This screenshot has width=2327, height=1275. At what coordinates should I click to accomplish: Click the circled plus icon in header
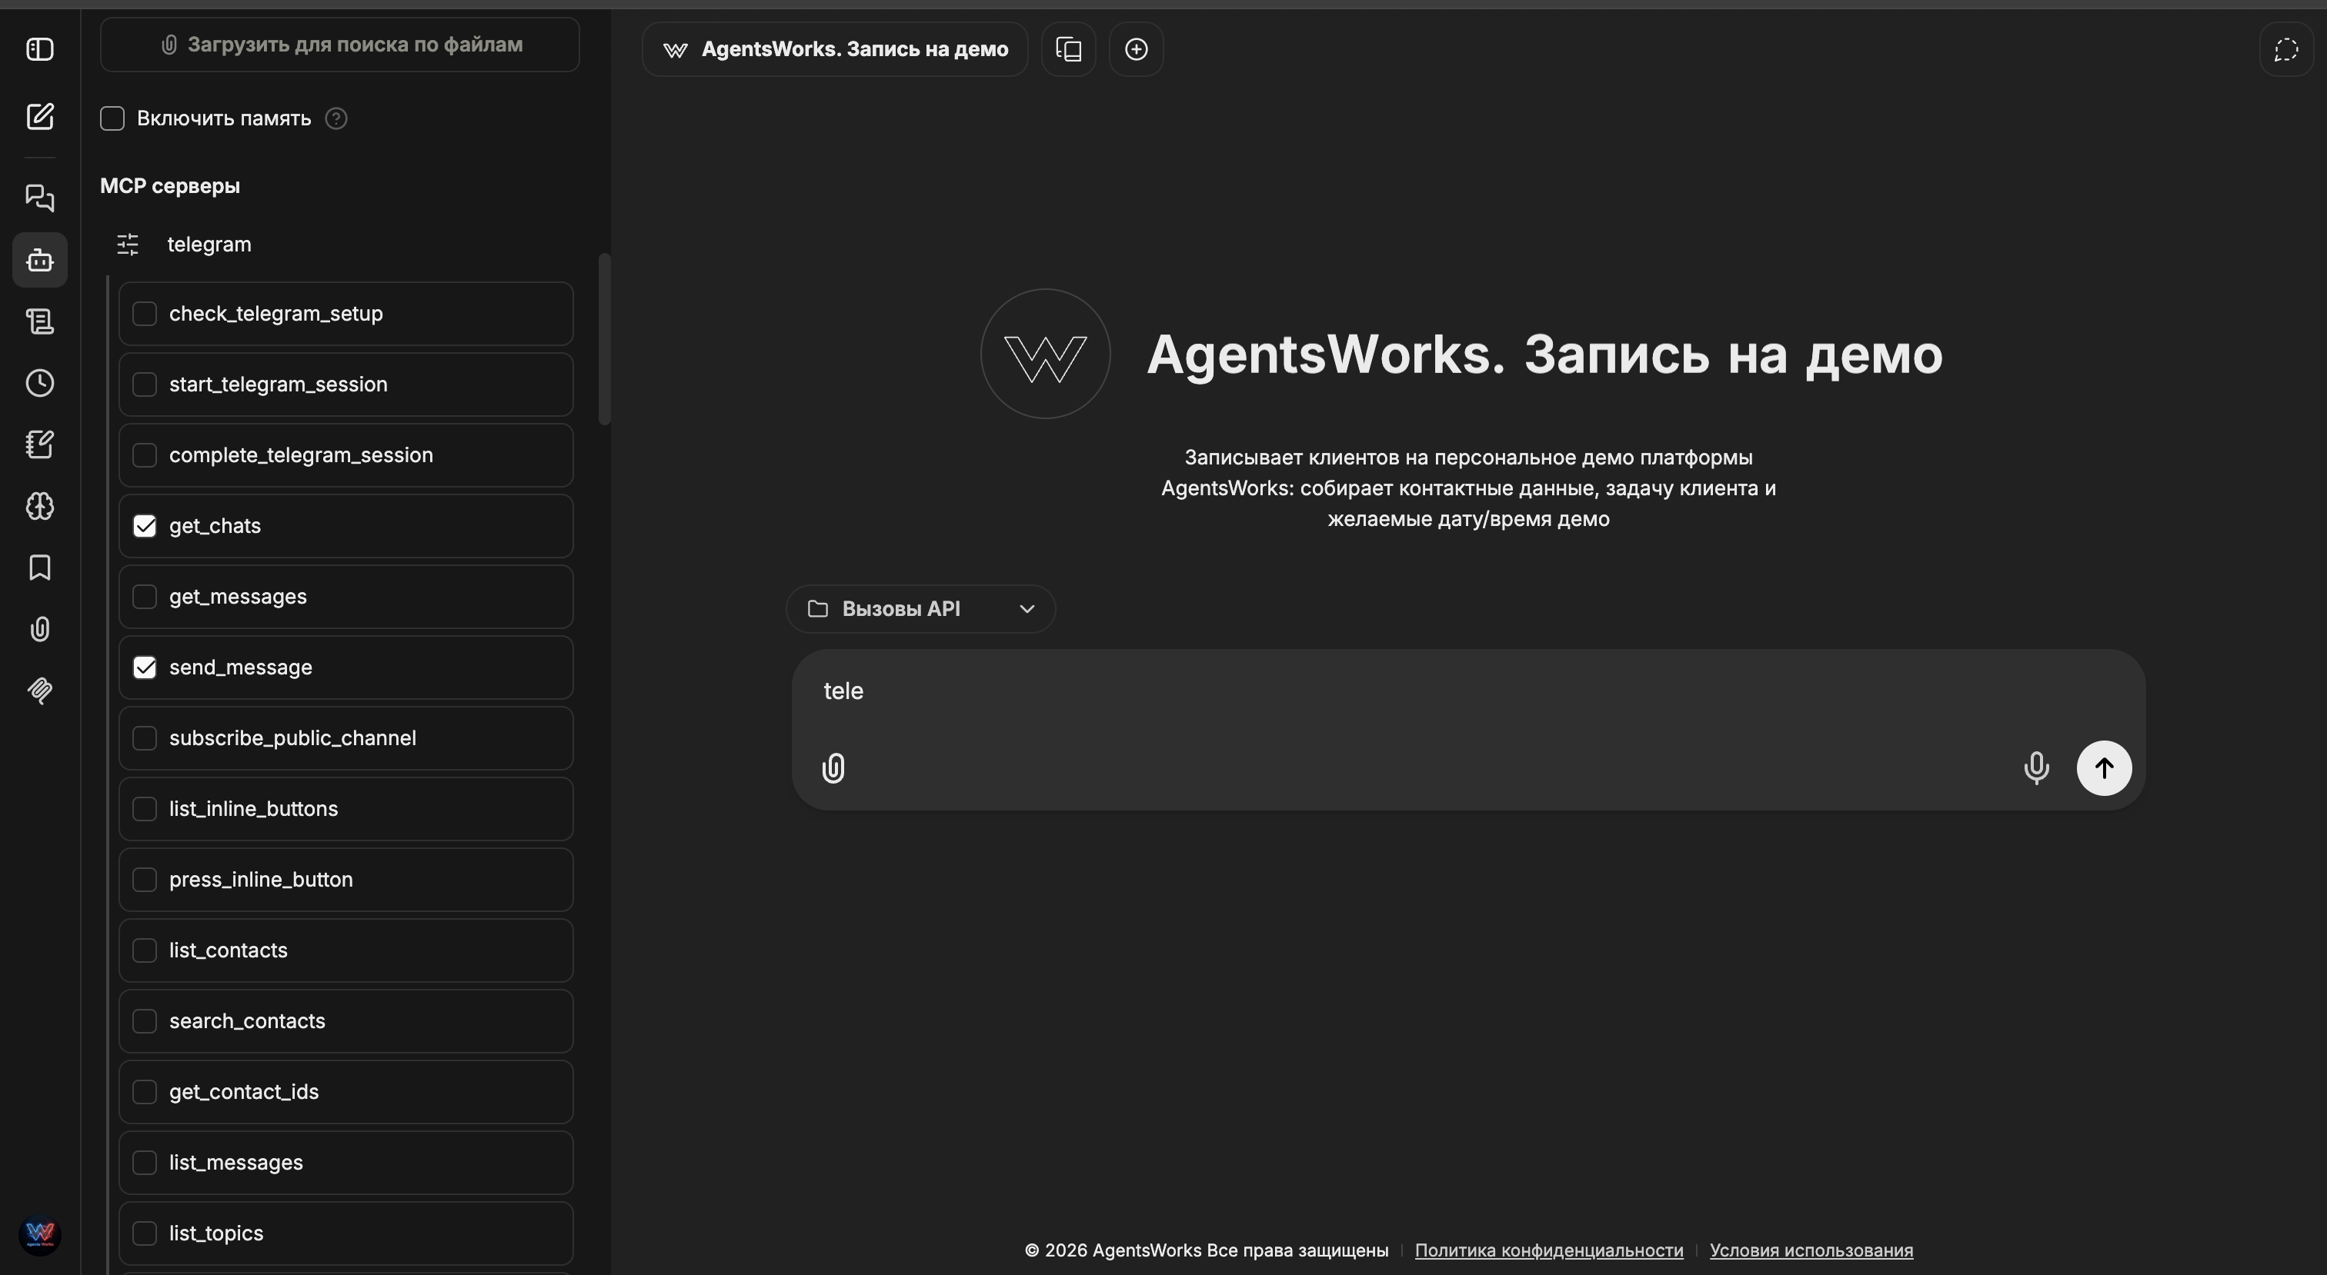(1137, 48)
